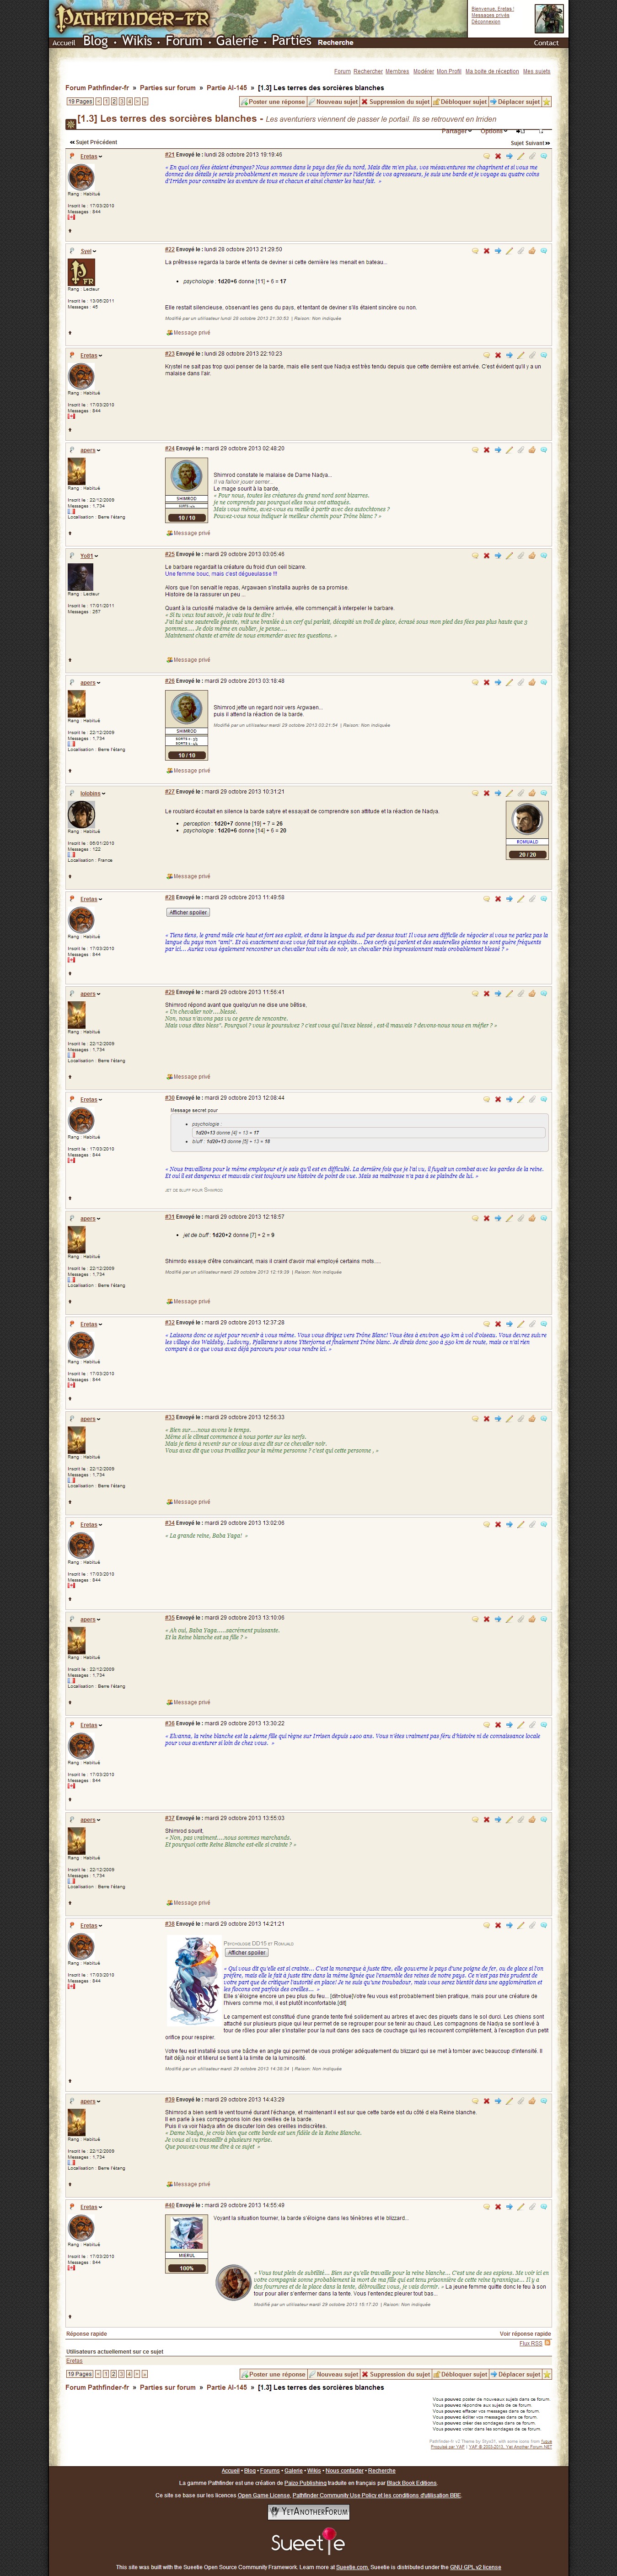Viewport: 617px width, 2576px height.
Task: Toggle the Afficher spoiler button in post #28
Action: (188, 912)
